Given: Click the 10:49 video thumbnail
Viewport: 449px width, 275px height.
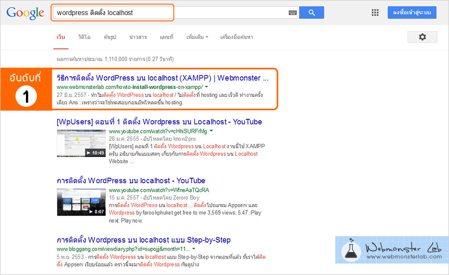Looking at the screenshot, I should (x=81, y=143).
